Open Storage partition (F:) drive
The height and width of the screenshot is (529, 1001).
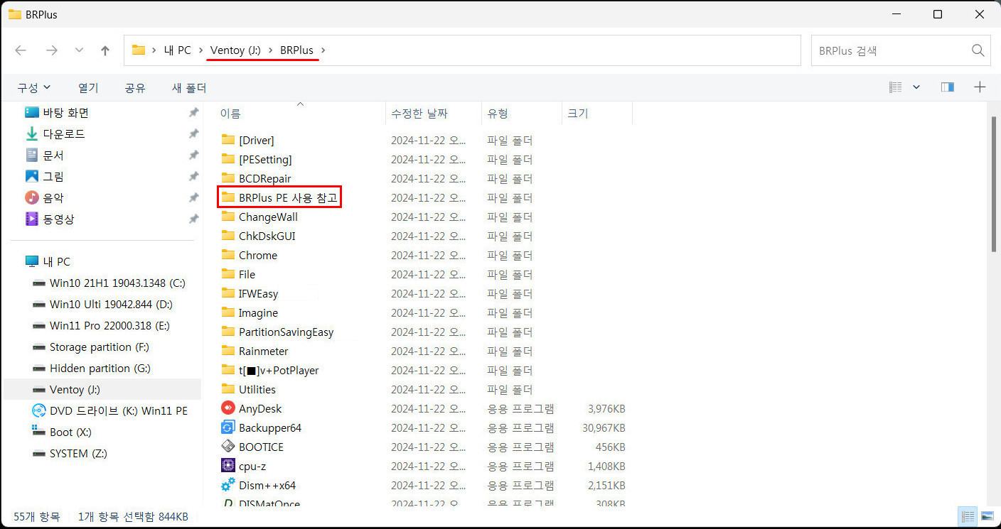point(92,347)
